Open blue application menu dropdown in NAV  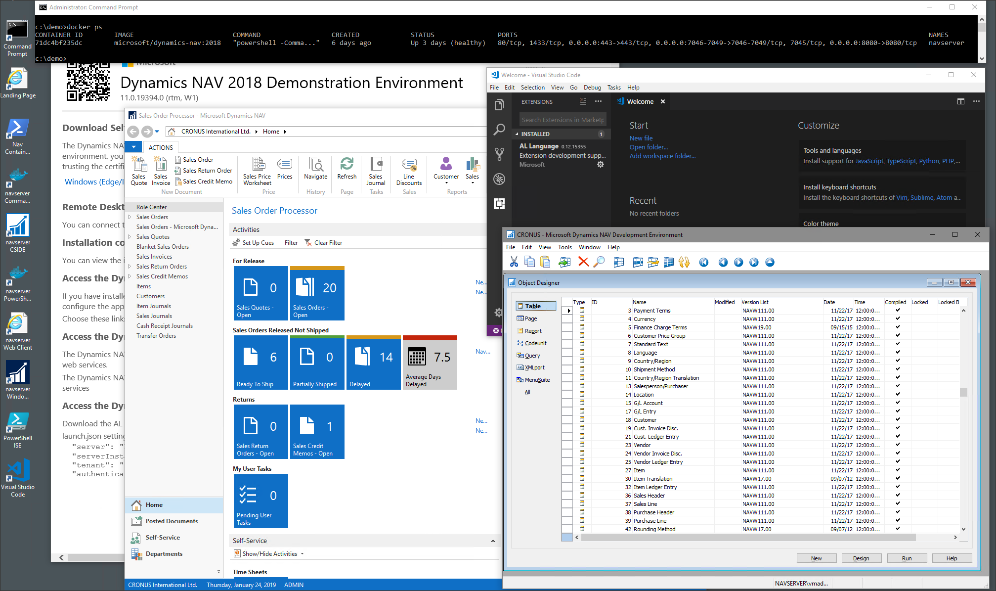click(x=133, y=147)
